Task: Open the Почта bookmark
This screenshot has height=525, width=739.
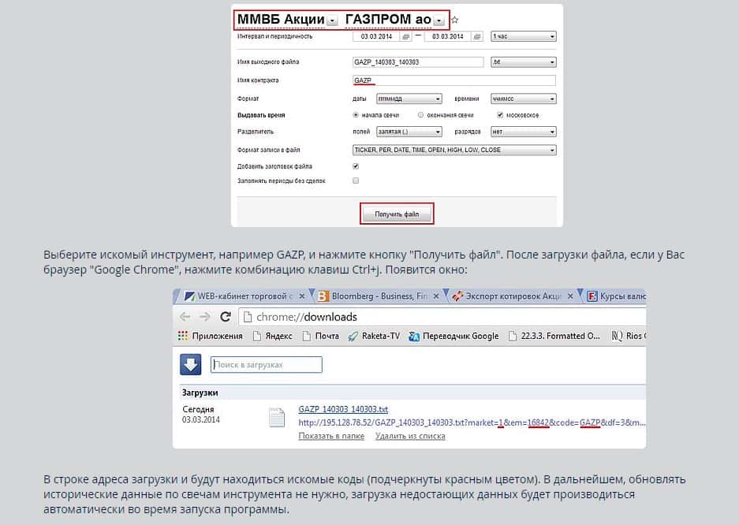Action: coord(320,336)
